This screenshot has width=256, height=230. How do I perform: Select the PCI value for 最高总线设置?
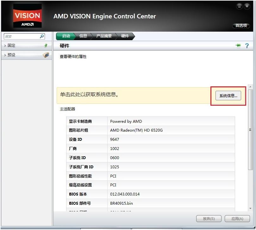point(113,185)
